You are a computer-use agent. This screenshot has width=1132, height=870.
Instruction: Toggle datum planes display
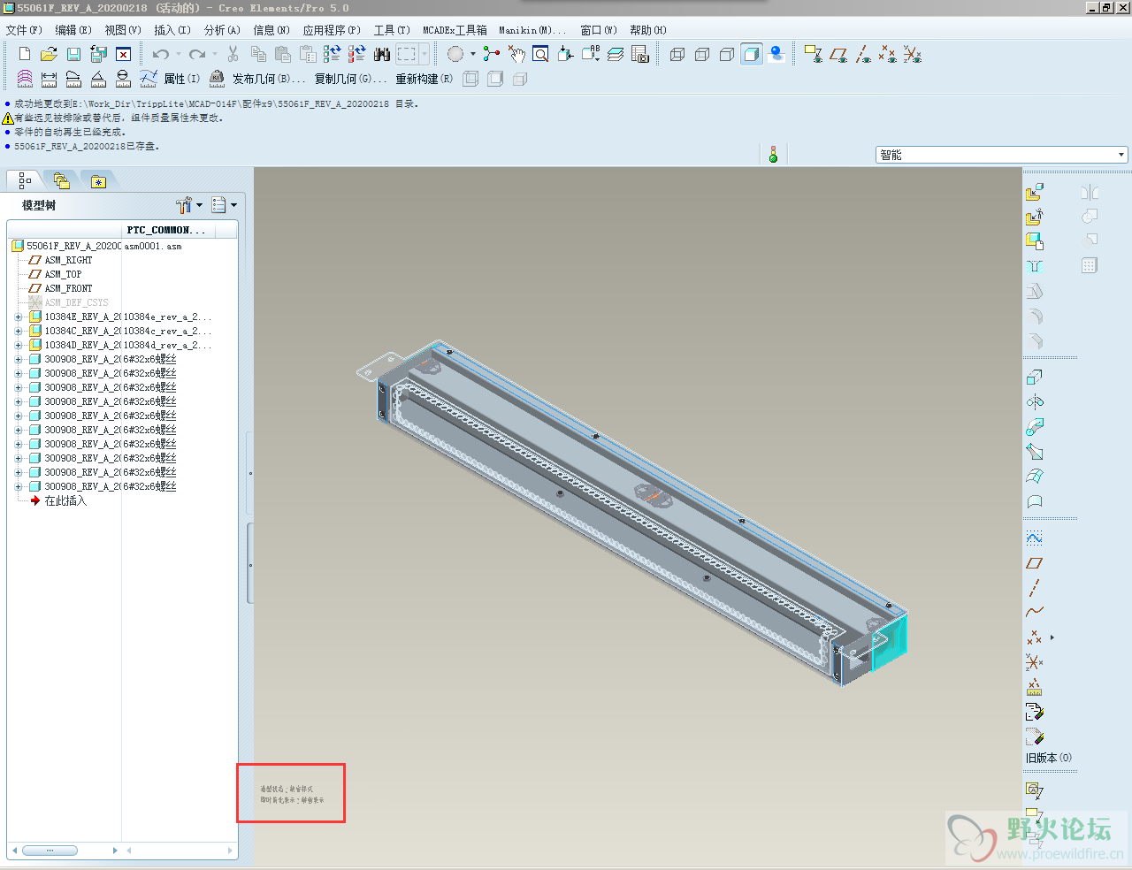pyautogui.click(x=838, y=54)
